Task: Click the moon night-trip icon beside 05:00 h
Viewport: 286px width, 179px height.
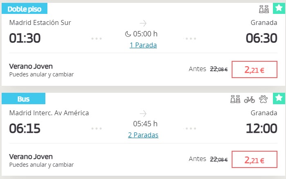Action: 128,34
